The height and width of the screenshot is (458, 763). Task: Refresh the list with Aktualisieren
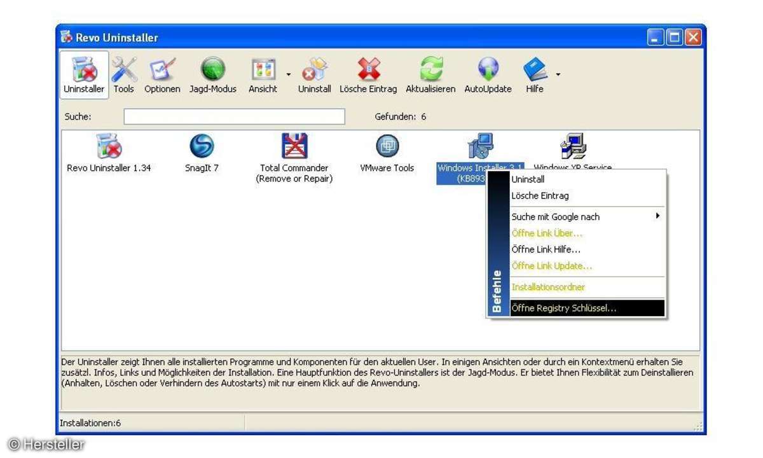430,74
